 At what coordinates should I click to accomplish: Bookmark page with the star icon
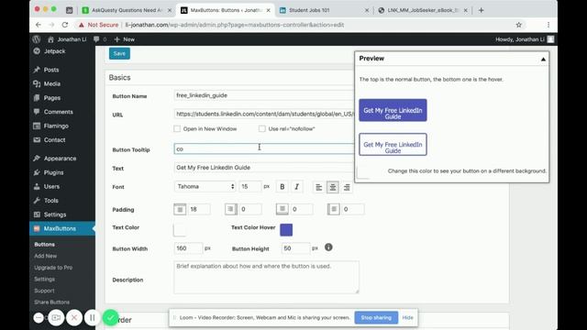click(x=518, y=25)
